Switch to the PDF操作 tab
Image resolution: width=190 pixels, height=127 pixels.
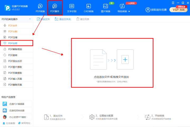click(55, 8)
